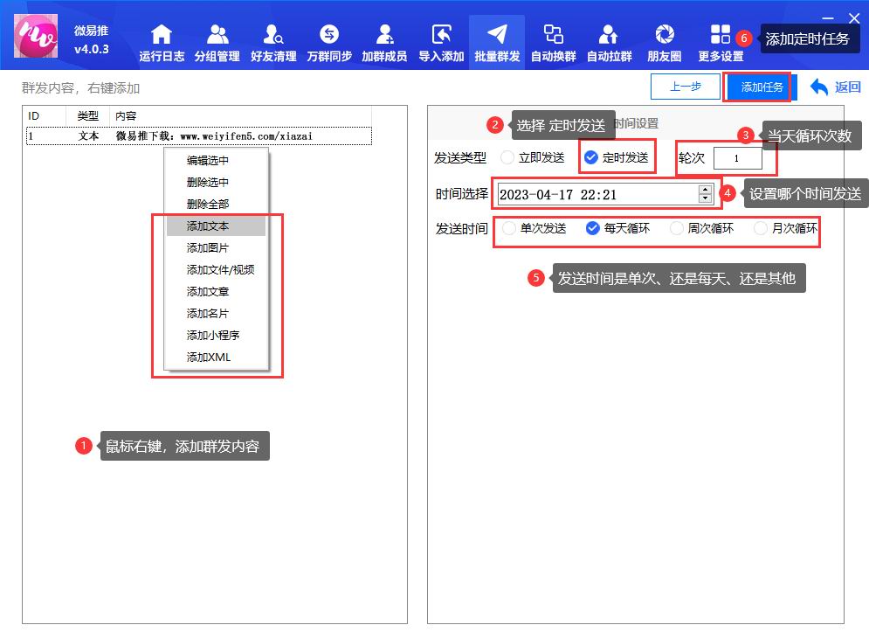This screenshot has height=632, width=869.
Task: Increase time with the spinner up arrow
Action: [x=705, y=190]
